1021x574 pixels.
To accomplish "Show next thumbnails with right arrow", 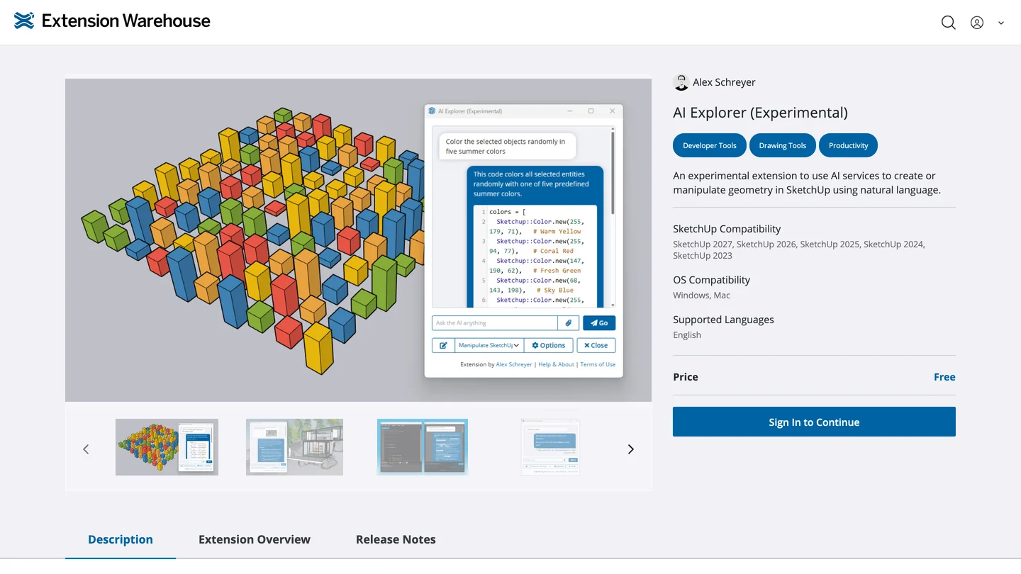I will pyautogui.click(x=631, y=449).
